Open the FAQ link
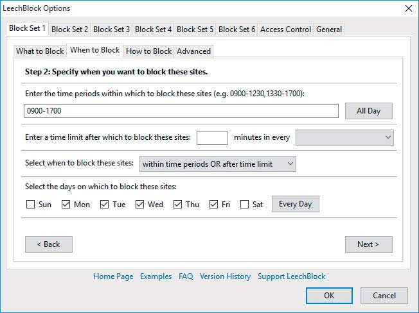 [x=186, y=276]
